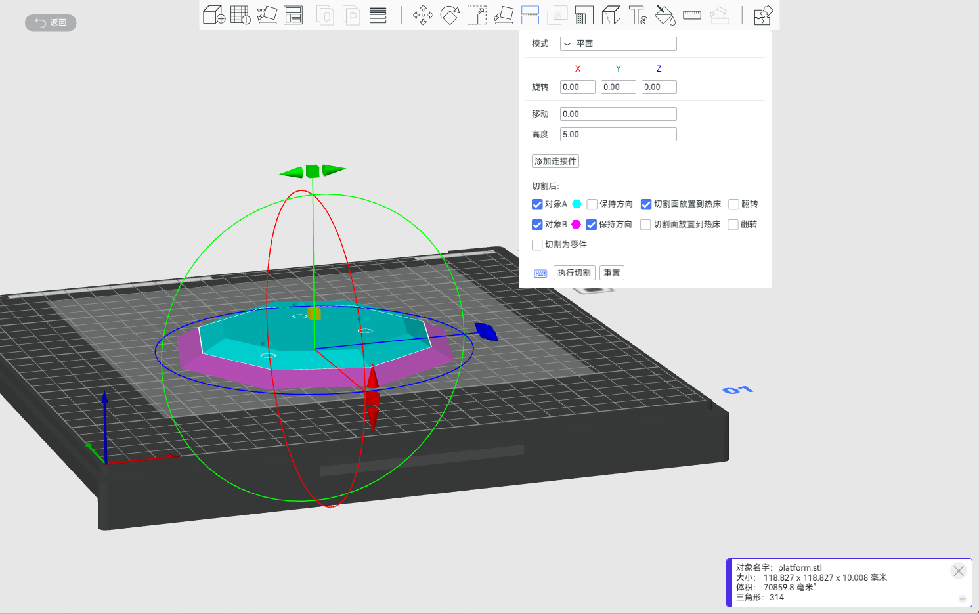Click the Add plate grid icon
The width and height of the screenshot is (979, 614).
(240, 14)
